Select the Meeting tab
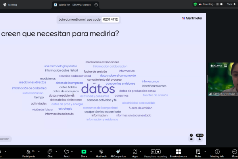238x159 pixels. (10, 5)
